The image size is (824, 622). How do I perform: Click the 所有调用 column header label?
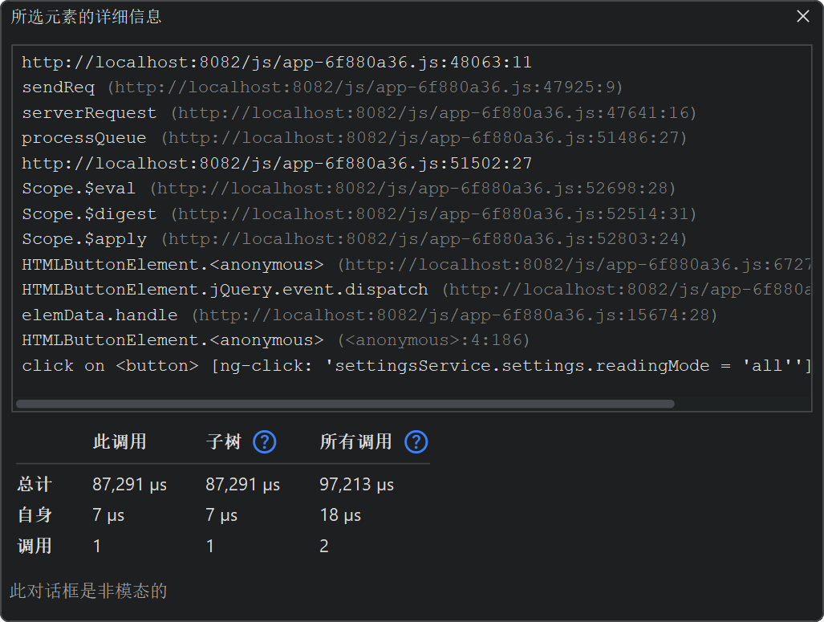[355, 442]
